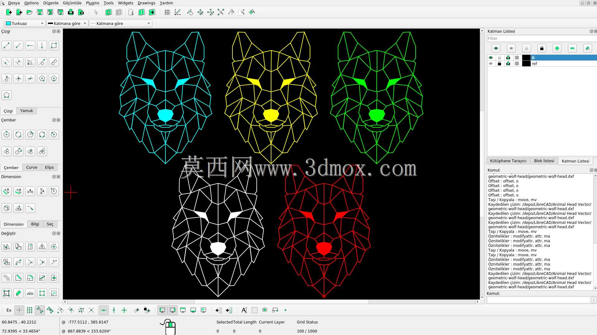597x335 pixels.
Task: Select the two-point Line tool
Action: pyautogui.click(x=7, y=45)
